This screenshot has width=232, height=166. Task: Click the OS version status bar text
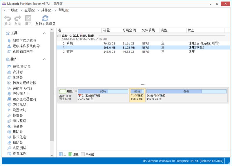[x=183, y=161]
